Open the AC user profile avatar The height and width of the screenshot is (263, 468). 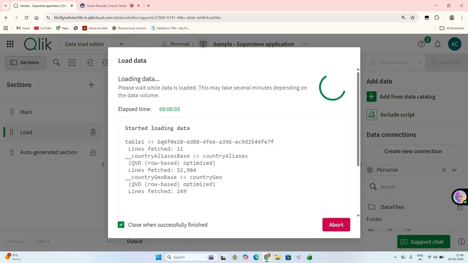454,44
